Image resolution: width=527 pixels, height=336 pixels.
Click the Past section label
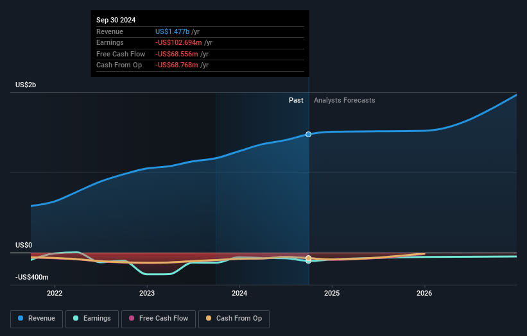296,100
